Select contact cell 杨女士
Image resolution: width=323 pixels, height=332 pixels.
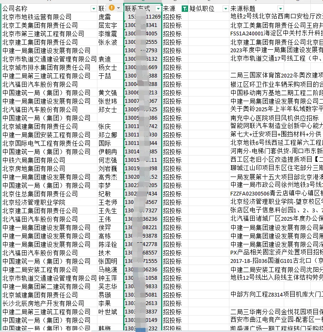(110, 67)
